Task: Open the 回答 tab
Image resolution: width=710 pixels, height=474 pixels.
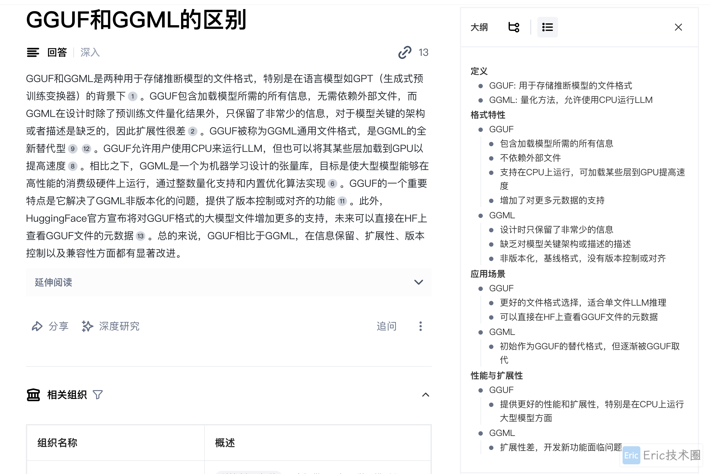Action: (57, 52)
